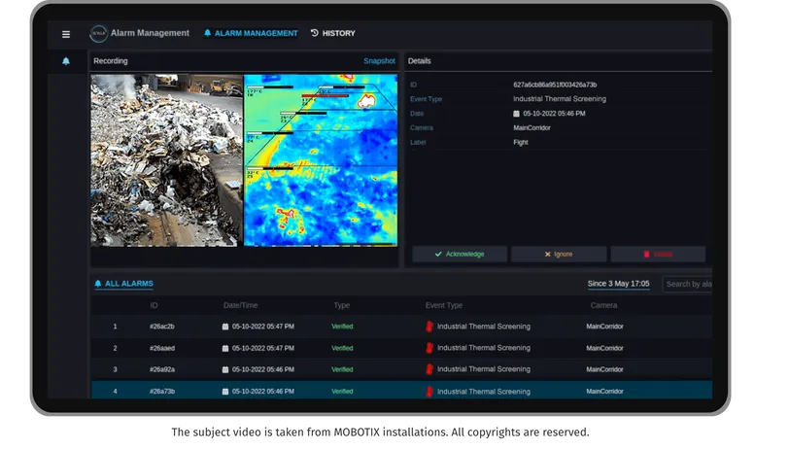789x449 pixels.
Task: Click the Acknowledge button
Action: (460, 255)
